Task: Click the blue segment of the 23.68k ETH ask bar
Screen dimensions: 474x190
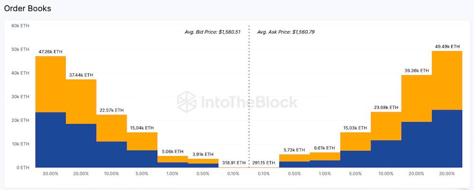Action: 386,154
